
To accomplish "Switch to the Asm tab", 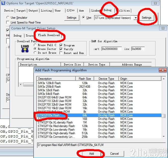I will 81,10.
